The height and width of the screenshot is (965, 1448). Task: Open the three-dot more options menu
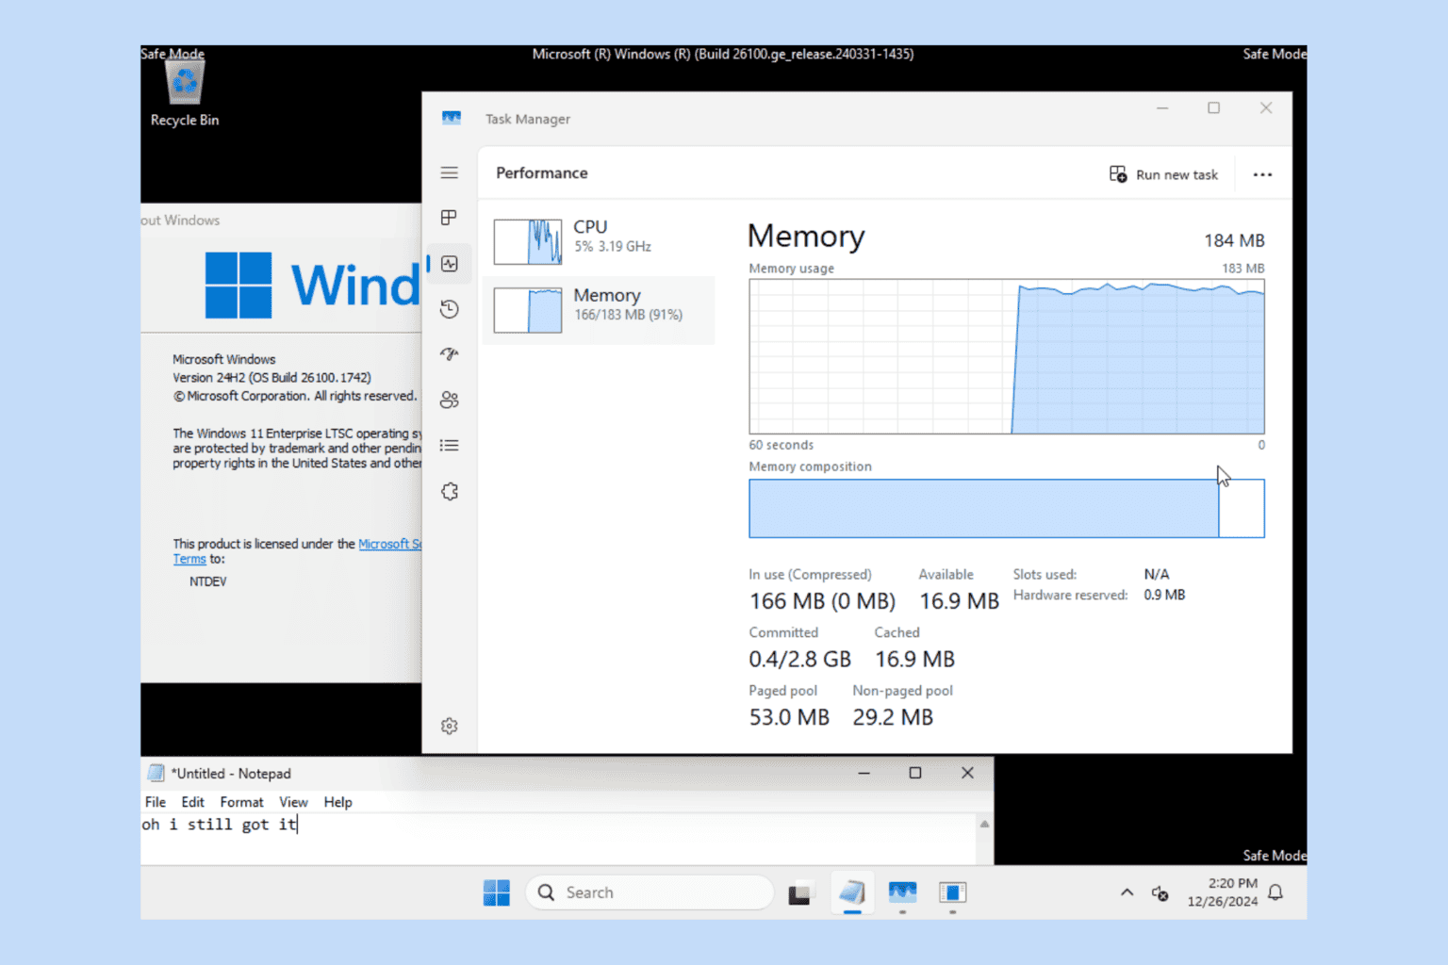tap(1262, 174)
